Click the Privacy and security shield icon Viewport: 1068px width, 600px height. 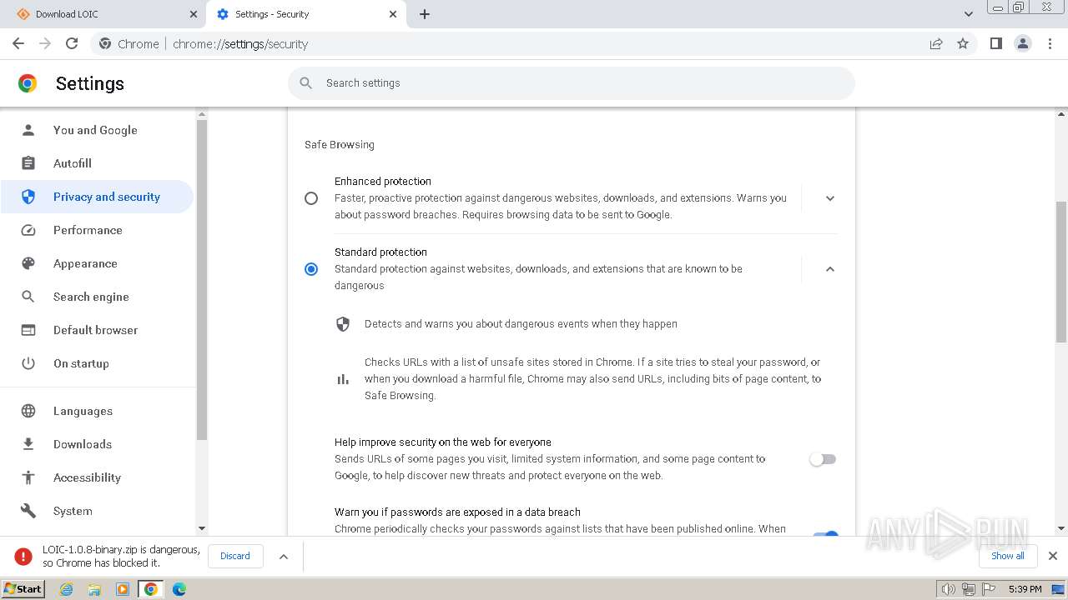(28, 197)
